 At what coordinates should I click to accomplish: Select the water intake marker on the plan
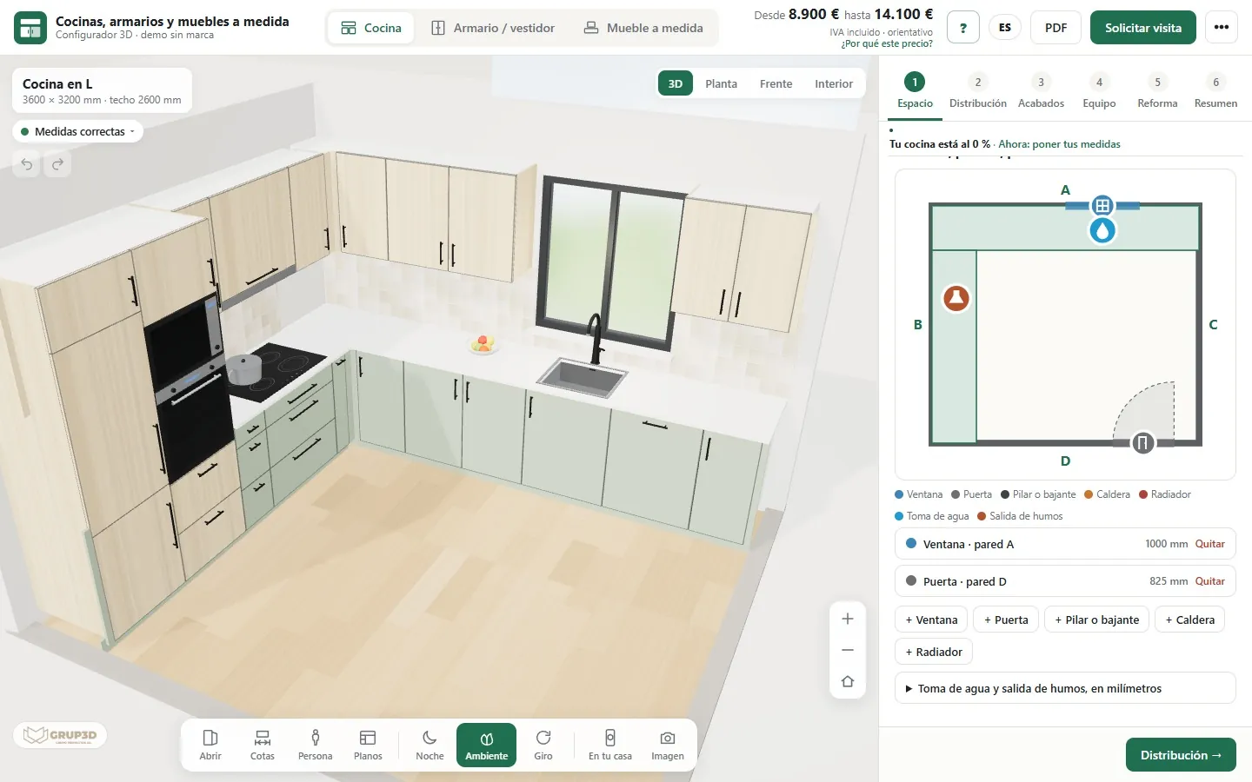tap(1102, 230)
